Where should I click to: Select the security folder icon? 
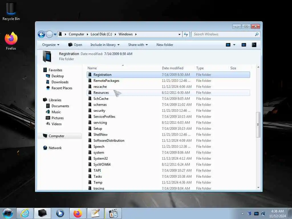pyautogui.click(x=90, y=110)
